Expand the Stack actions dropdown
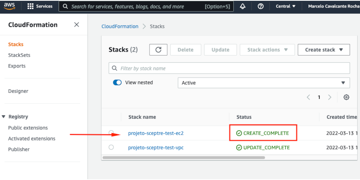360x180 pixels. click(x=268, y=50)
